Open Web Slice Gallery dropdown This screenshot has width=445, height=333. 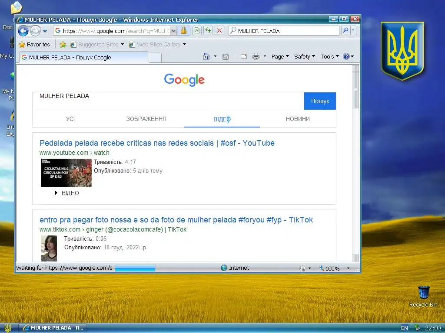tap(184, 45)
